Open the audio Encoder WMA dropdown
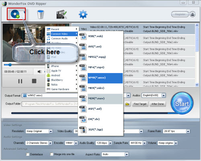 tap(76, 143)
